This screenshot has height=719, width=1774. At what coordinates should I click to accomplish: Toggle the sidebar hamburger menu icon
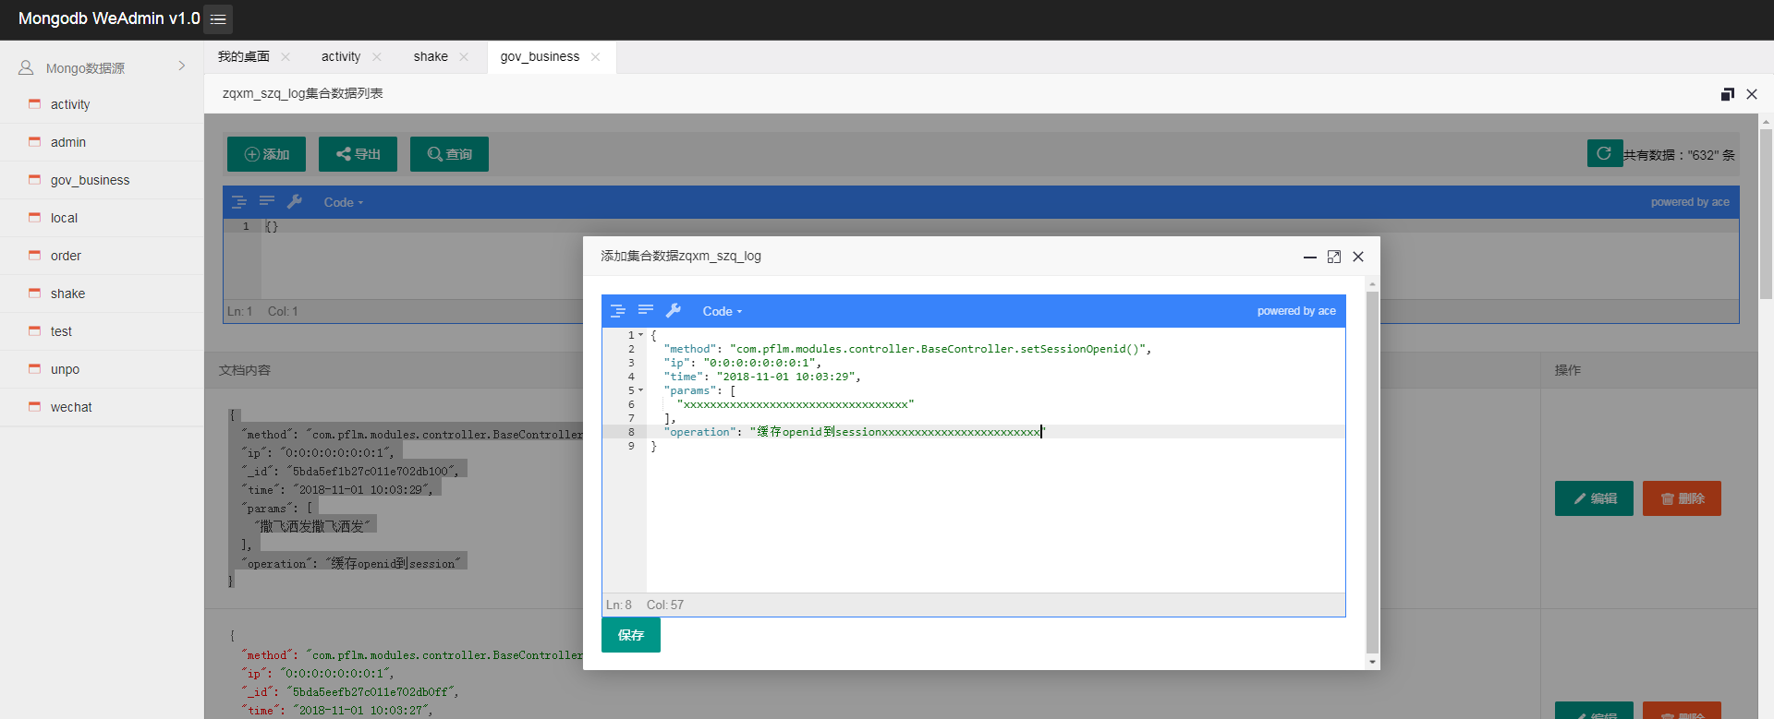pos(218,19)
